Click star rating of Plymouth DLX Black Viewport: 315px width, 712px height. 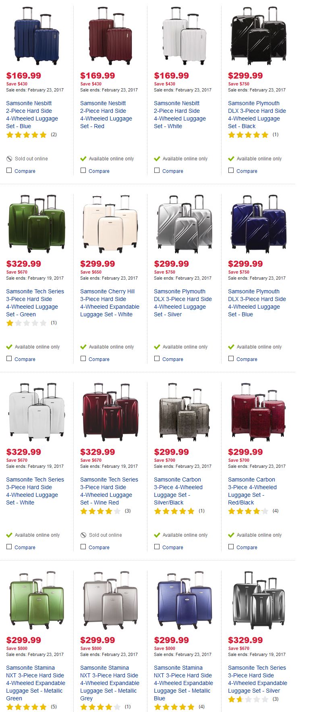point(248,135)
